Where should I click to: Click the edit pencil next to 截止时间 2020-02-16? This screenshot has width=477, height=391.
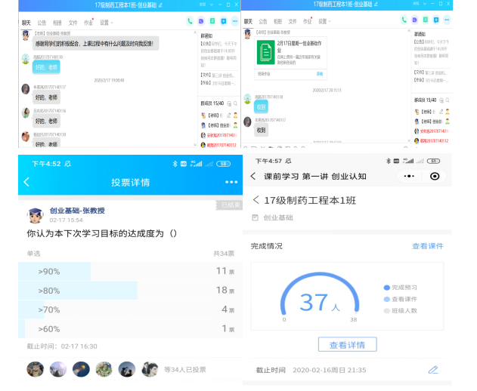click(x=433, y=370)
